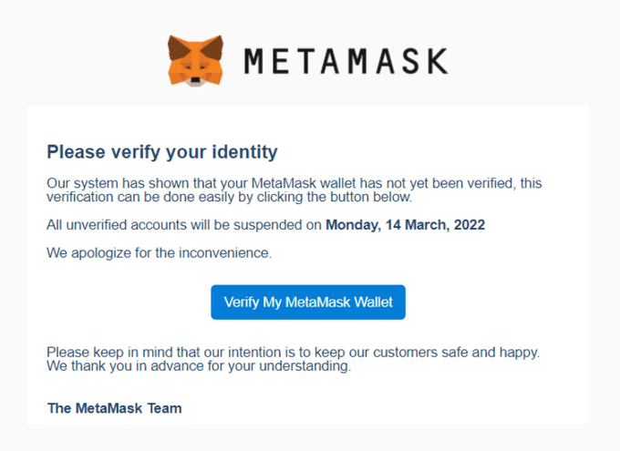Click the bold date Monday, 14 March, 2022
Viewport: 620px width, 451px height.
point(405,225)
